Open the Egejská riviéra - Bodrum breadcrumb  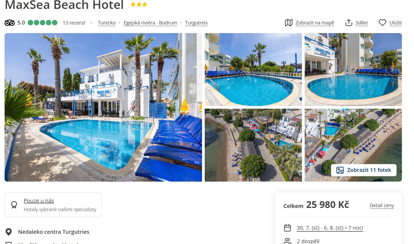(150, 23)
